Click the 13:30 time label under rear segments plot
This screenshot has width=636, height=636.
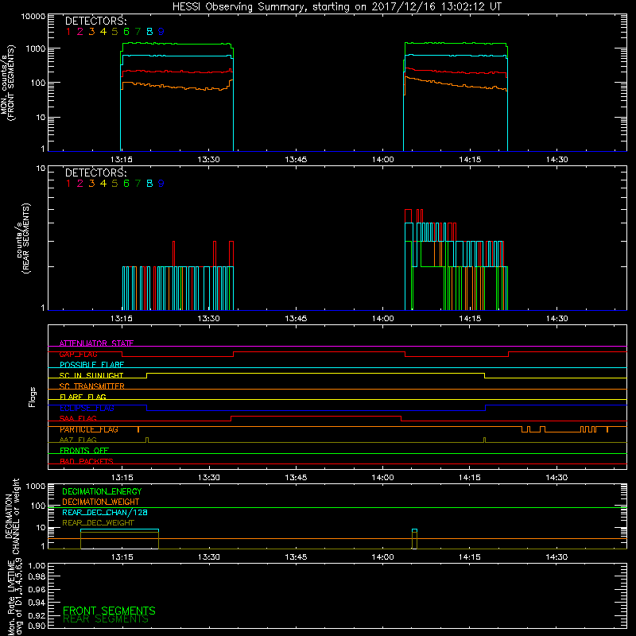point(208,319)
